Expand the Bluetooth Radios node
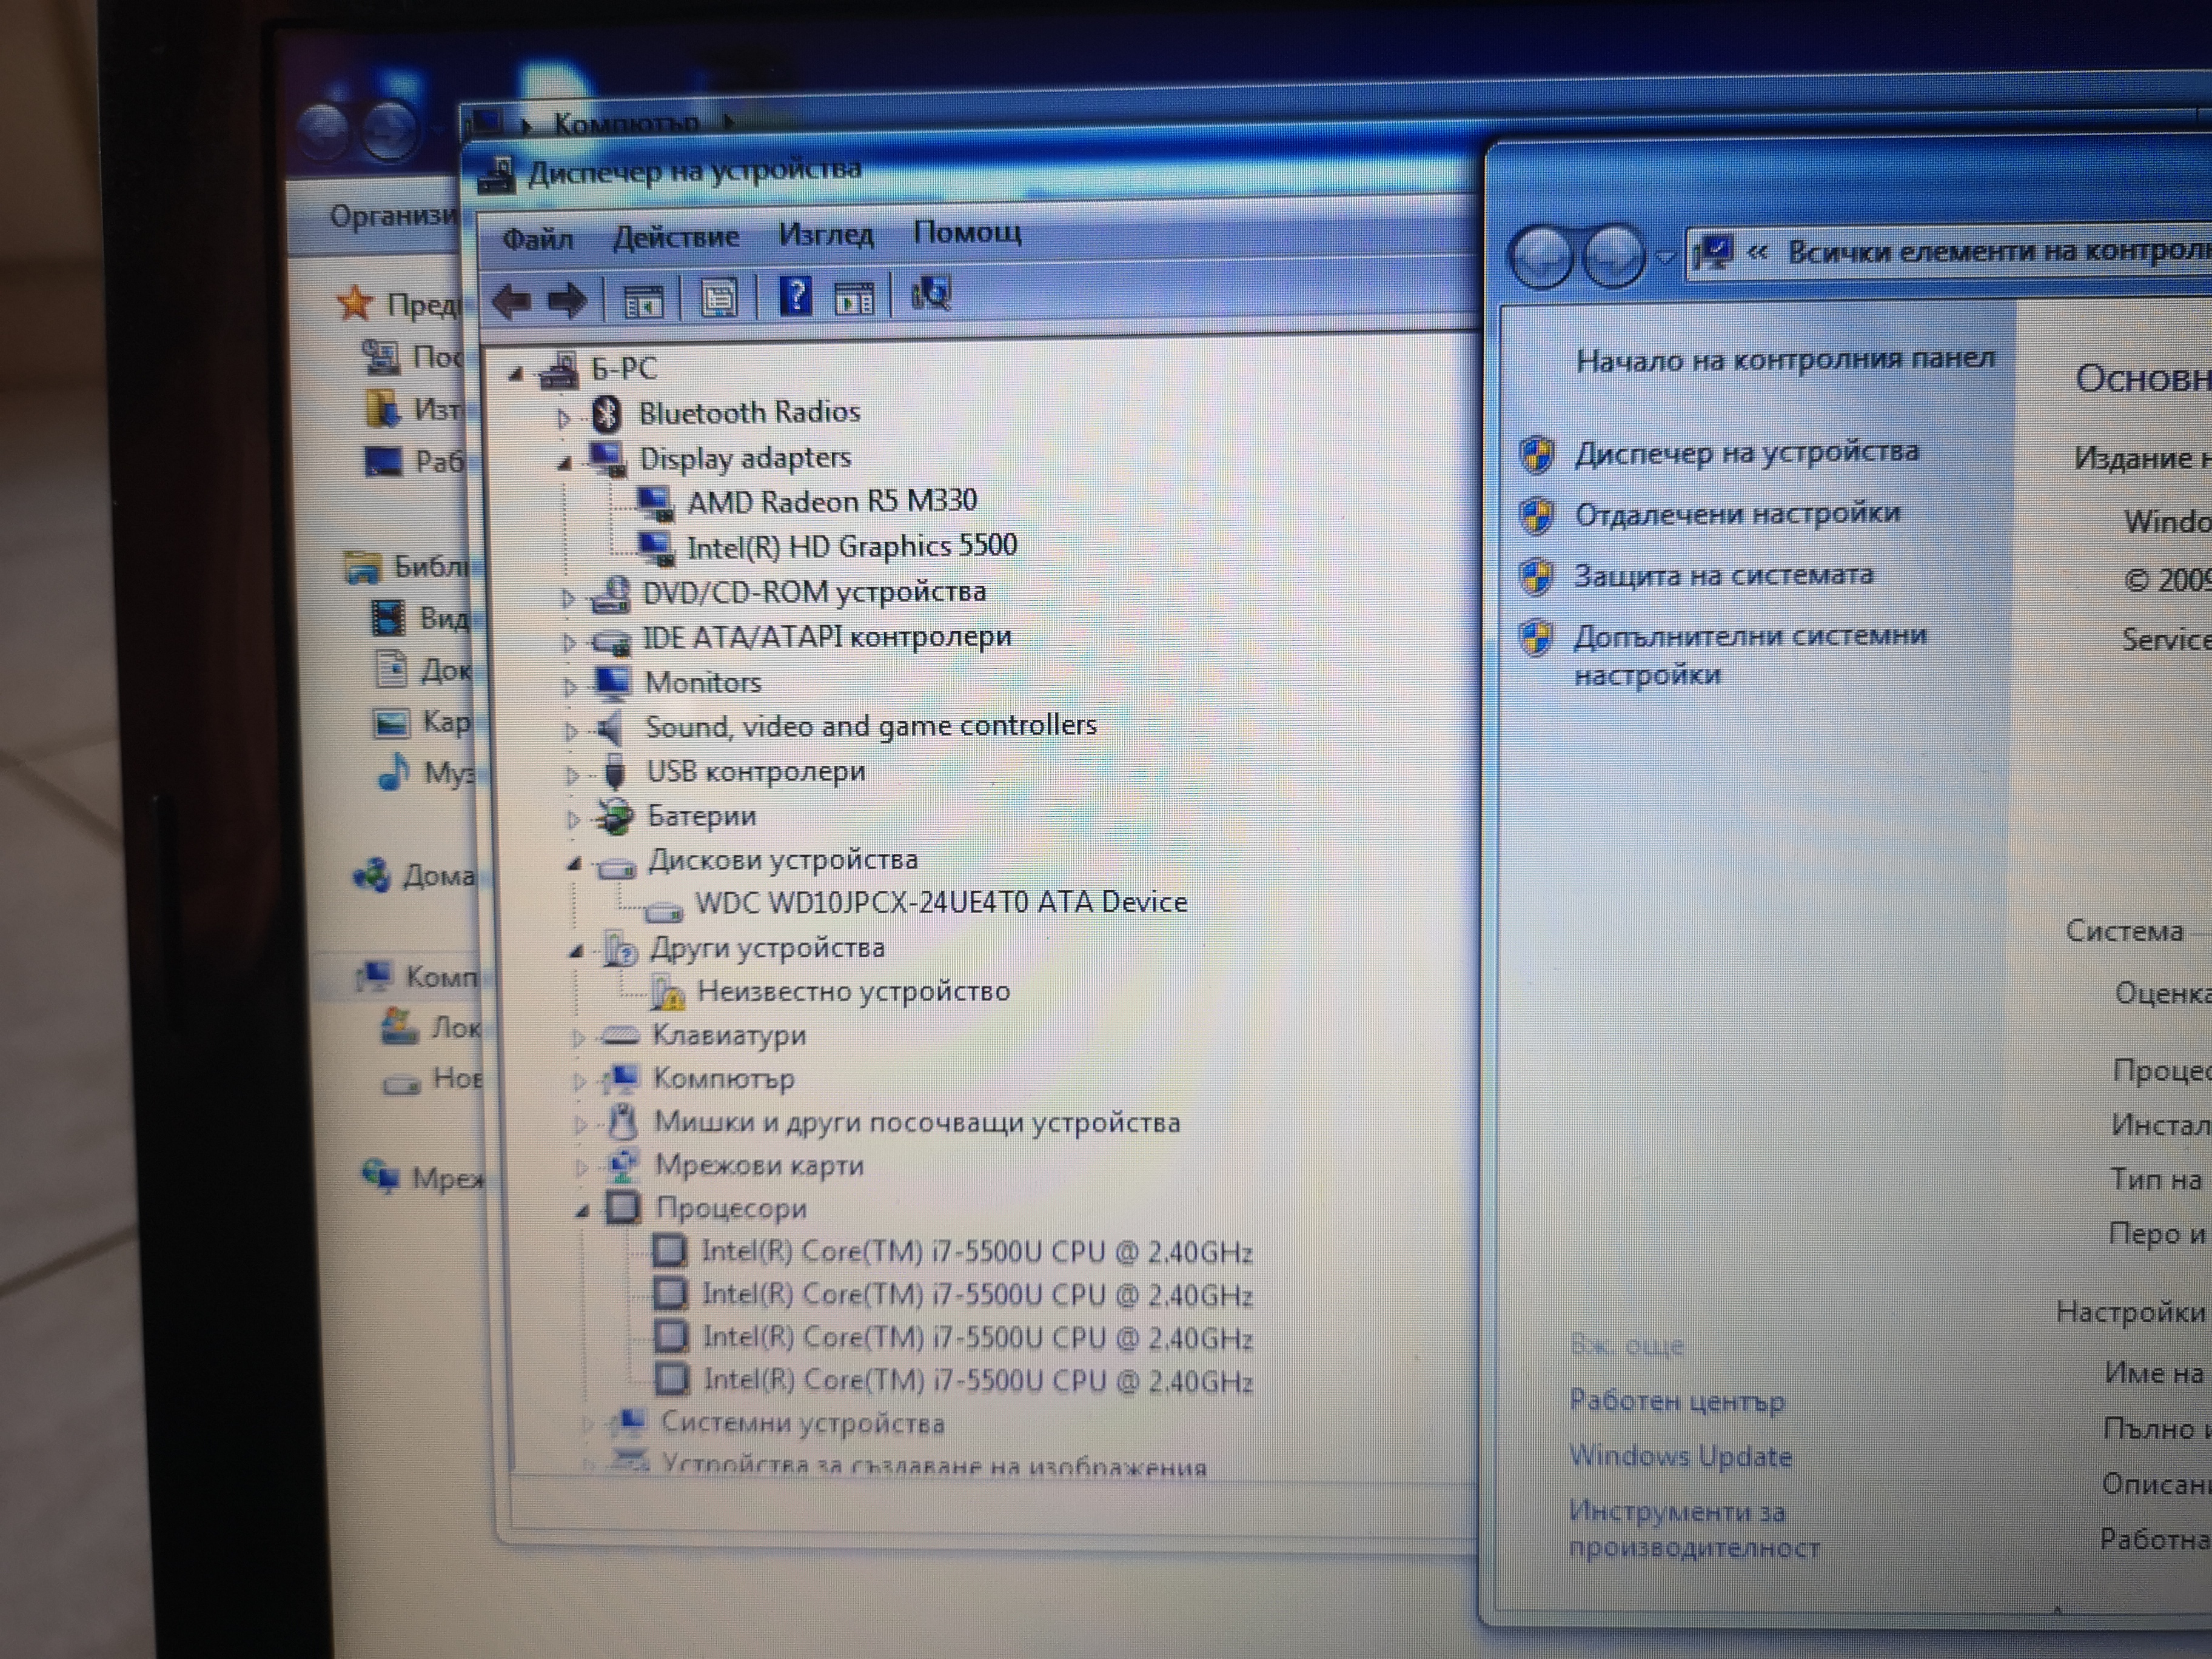The height and width of the screenshot is (1659, 2212). (x=564, y=418)
